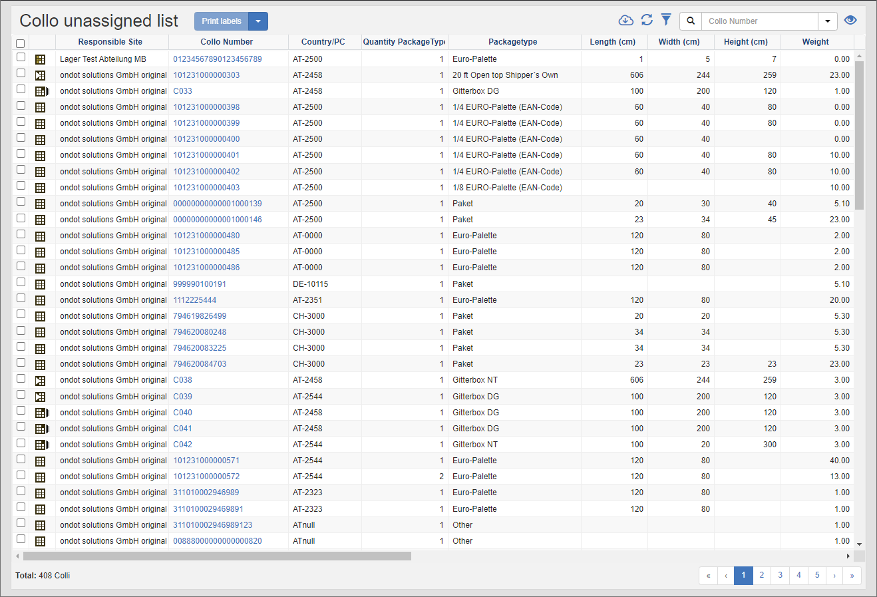Open the filter funnel icon
The image size is (877, 597).
click(666, 20)
